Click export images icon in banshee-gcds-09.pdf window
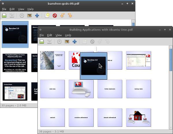The height and width of the screenshot is (134, 173). point(29,16)
